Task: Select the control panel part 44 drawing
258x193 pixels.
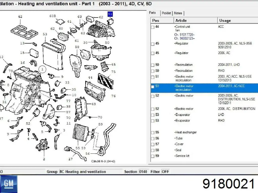Action: pyautogui.click(x=95, y=91)
